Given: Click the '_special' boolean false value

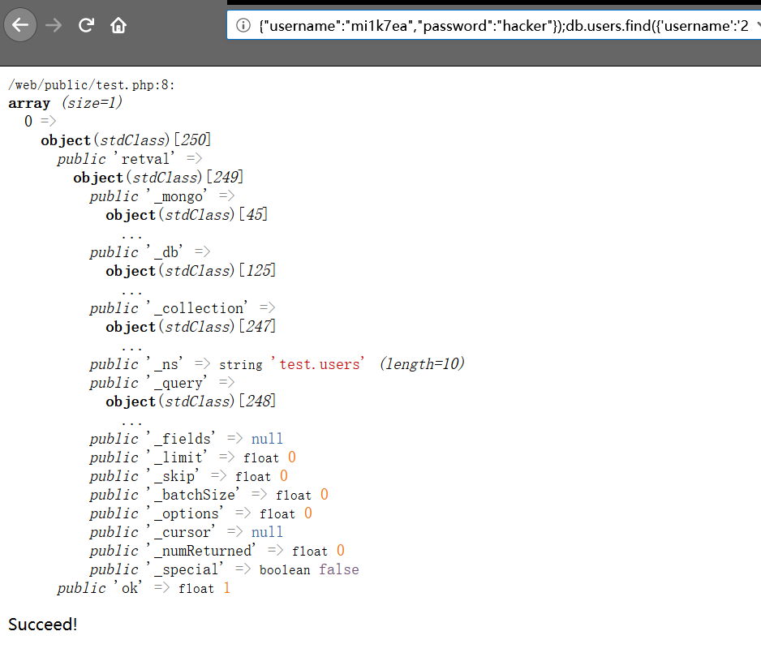Looking at the screenshot, I should pyautogui.click(x=338, y=569).
